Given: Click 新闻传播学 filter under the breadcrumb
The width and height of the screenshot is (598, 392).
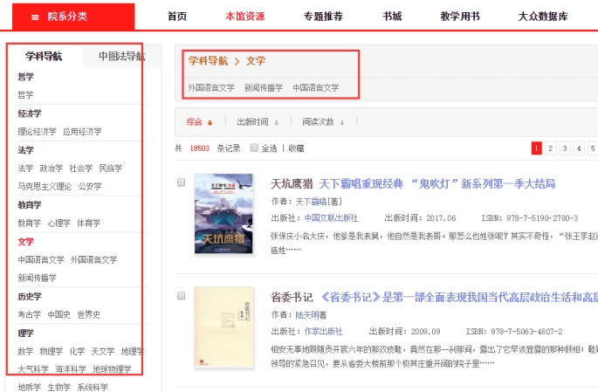Looking at the screenshot, I should [x=263, y=87].
